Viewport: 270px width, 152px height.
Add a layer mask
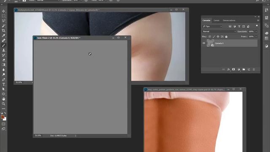click(x=233, y=69)
